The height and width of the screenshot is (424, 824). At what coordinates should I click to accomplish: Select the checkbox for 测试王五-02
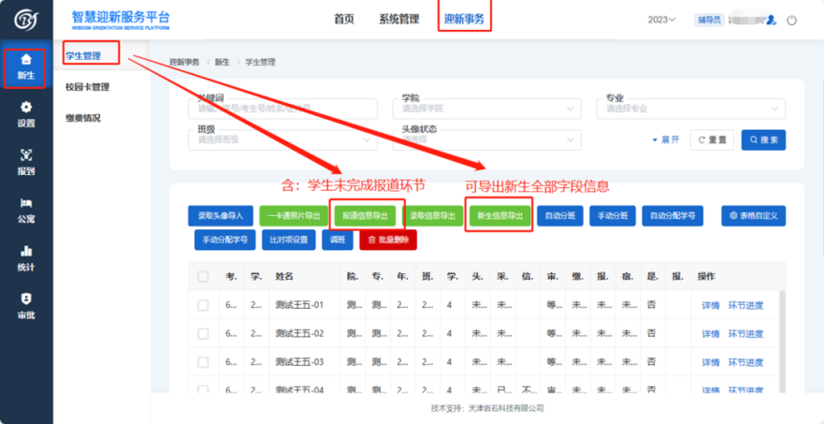pos(203,333)
